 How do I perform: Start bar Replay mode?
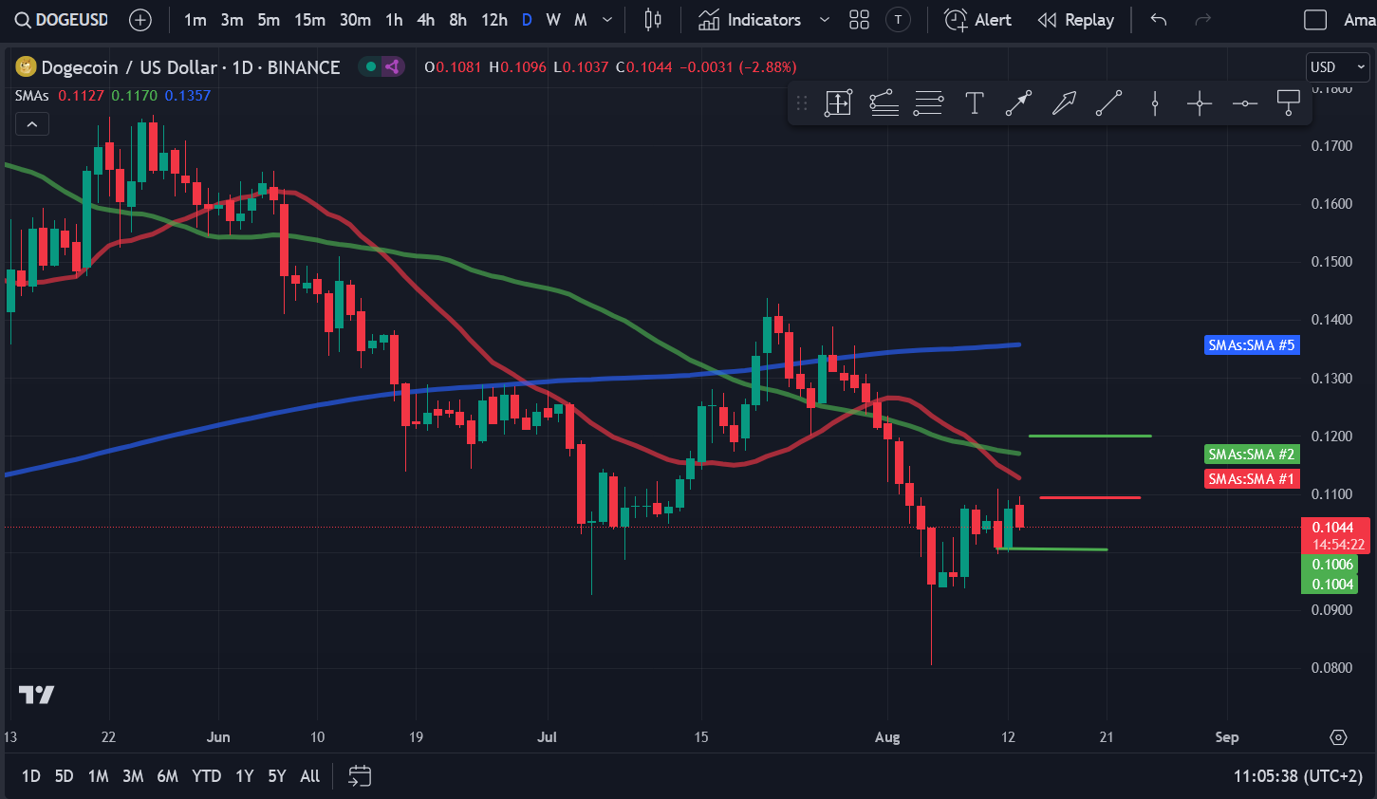pyautogui.click(x=1075, y=20)
